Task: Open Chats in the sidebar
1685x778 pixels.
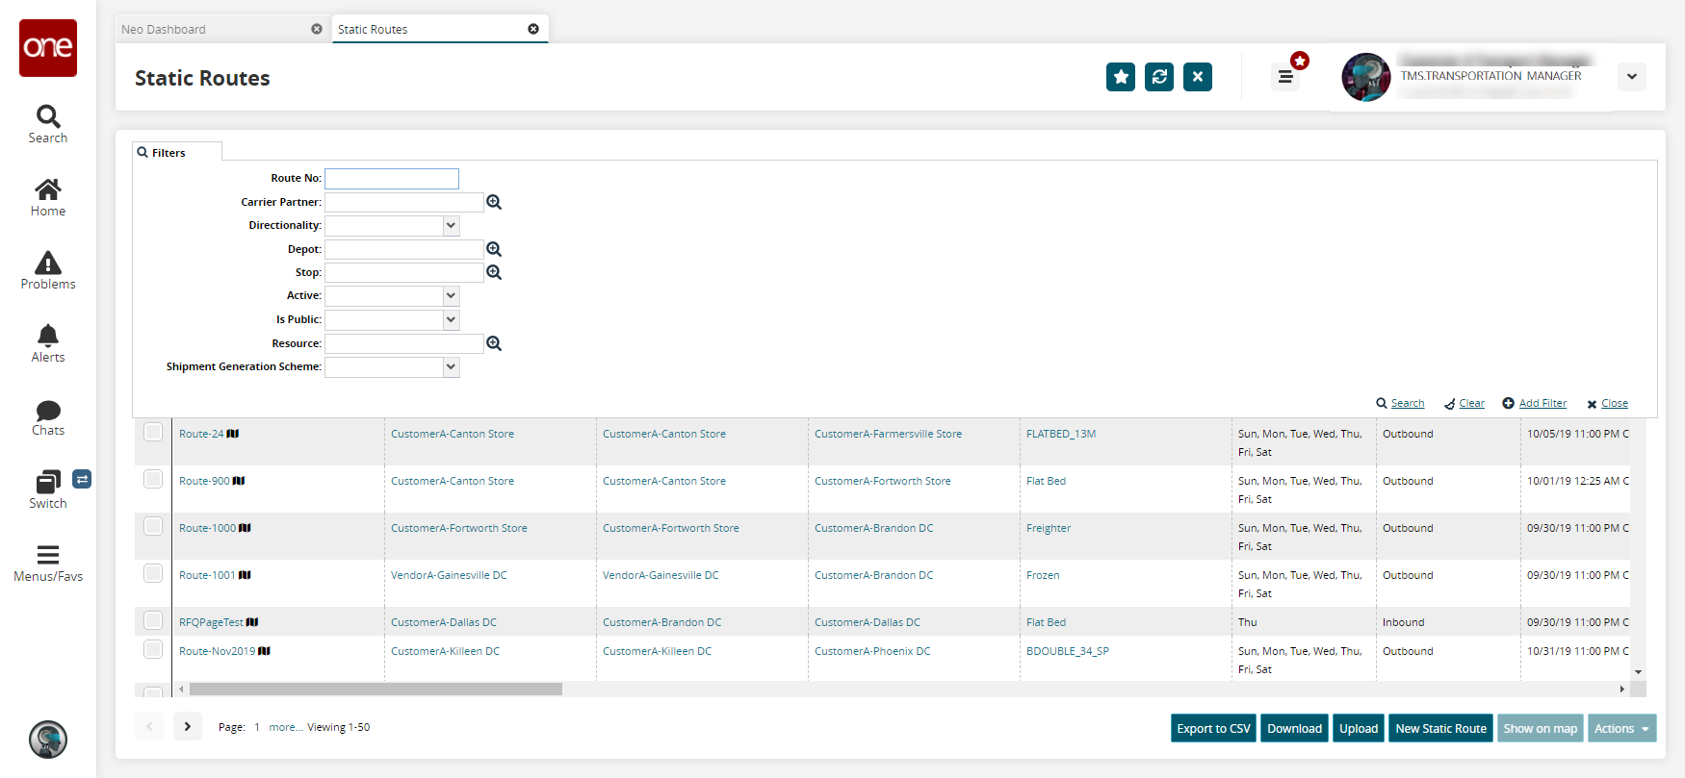Action: tap(48, 417)
